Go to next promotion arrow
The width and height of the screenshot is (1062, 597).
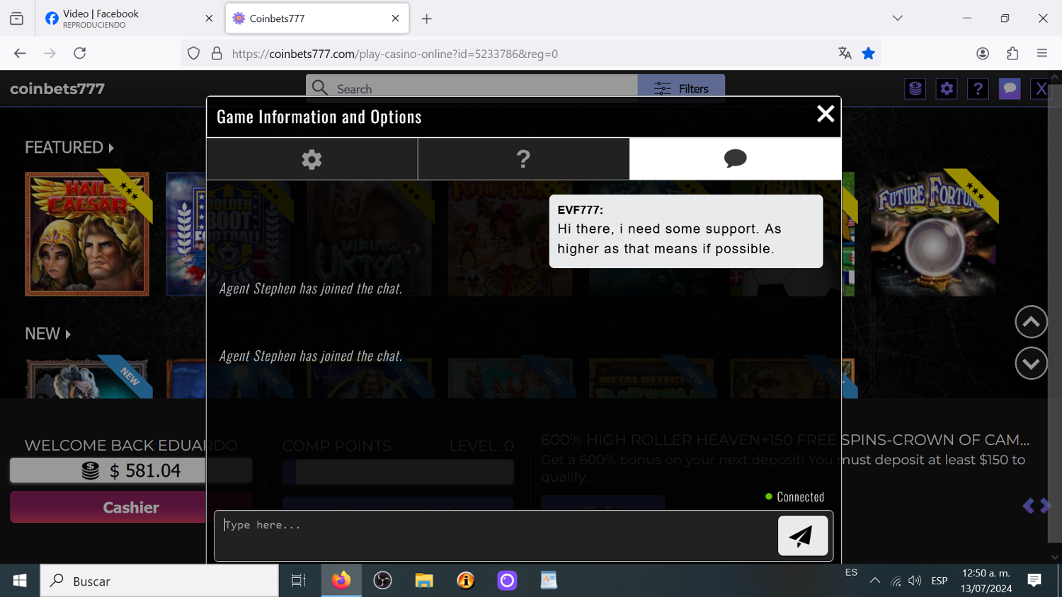coord(1045,506)
